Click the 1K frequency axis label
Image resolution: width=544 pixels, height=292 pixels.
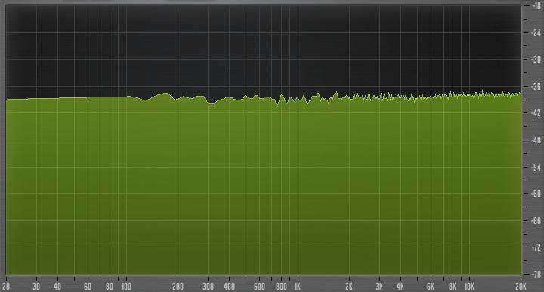[298, 287]
